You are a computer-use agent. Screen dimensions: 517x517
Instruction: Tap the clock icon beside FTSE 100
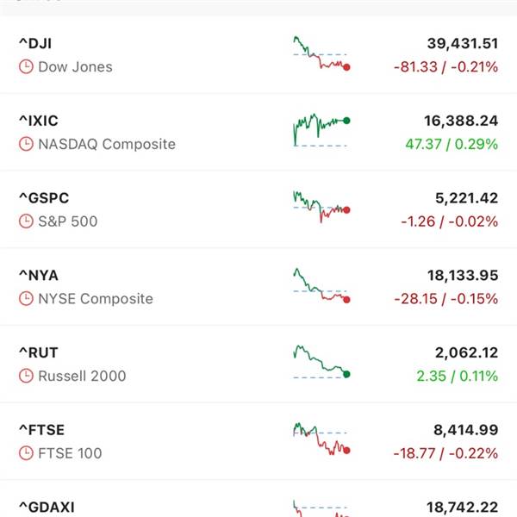(x=26, y=453)
